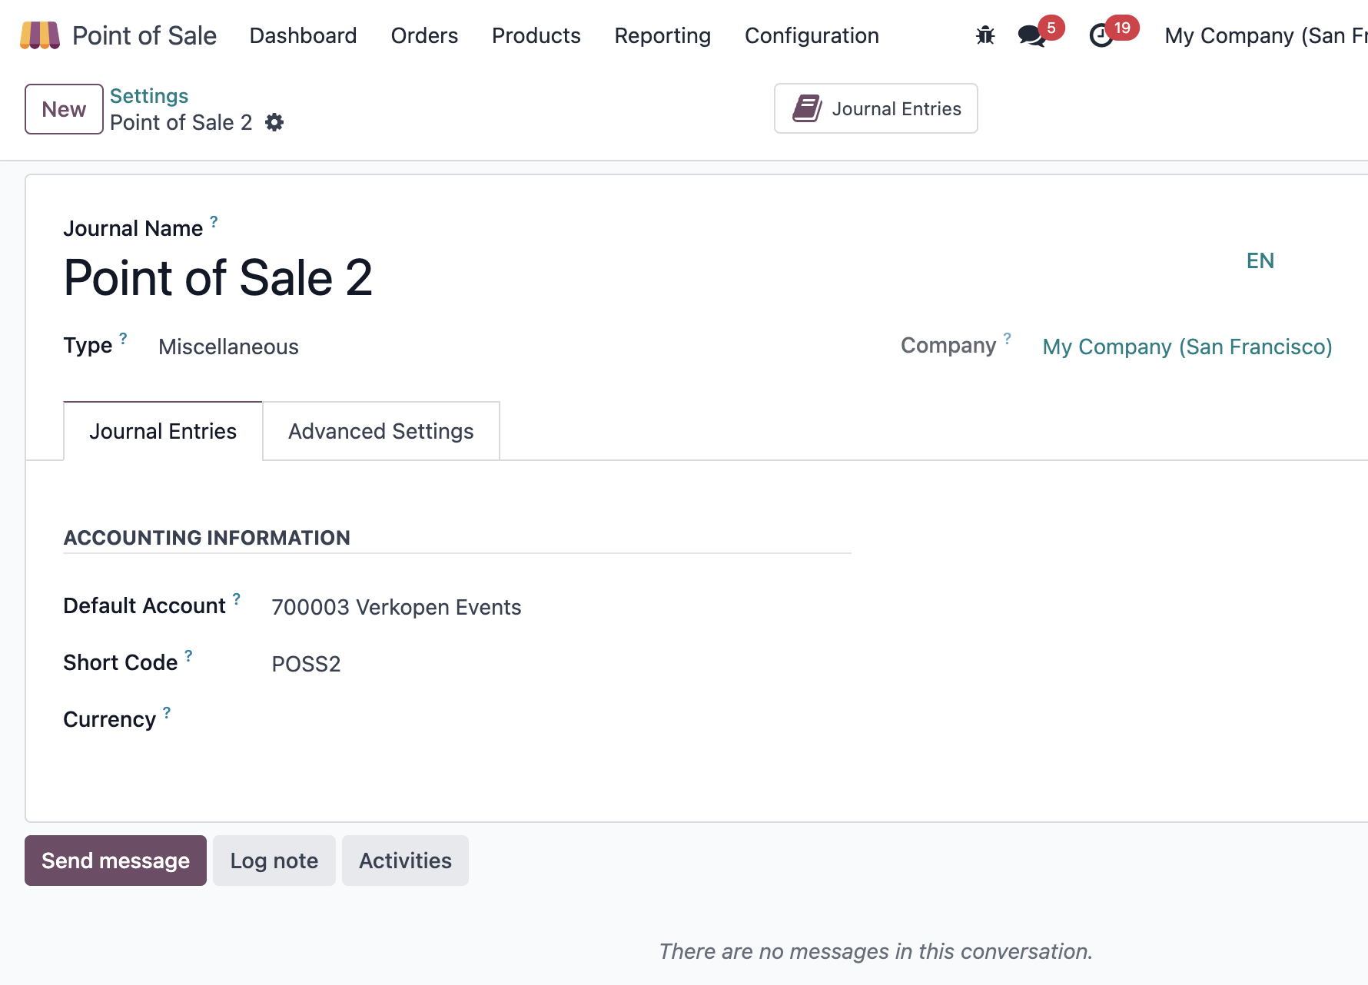This screenshot has height=985, width=1368.
Task: Show help tooltip for Short Code
Action: (188, 656)
